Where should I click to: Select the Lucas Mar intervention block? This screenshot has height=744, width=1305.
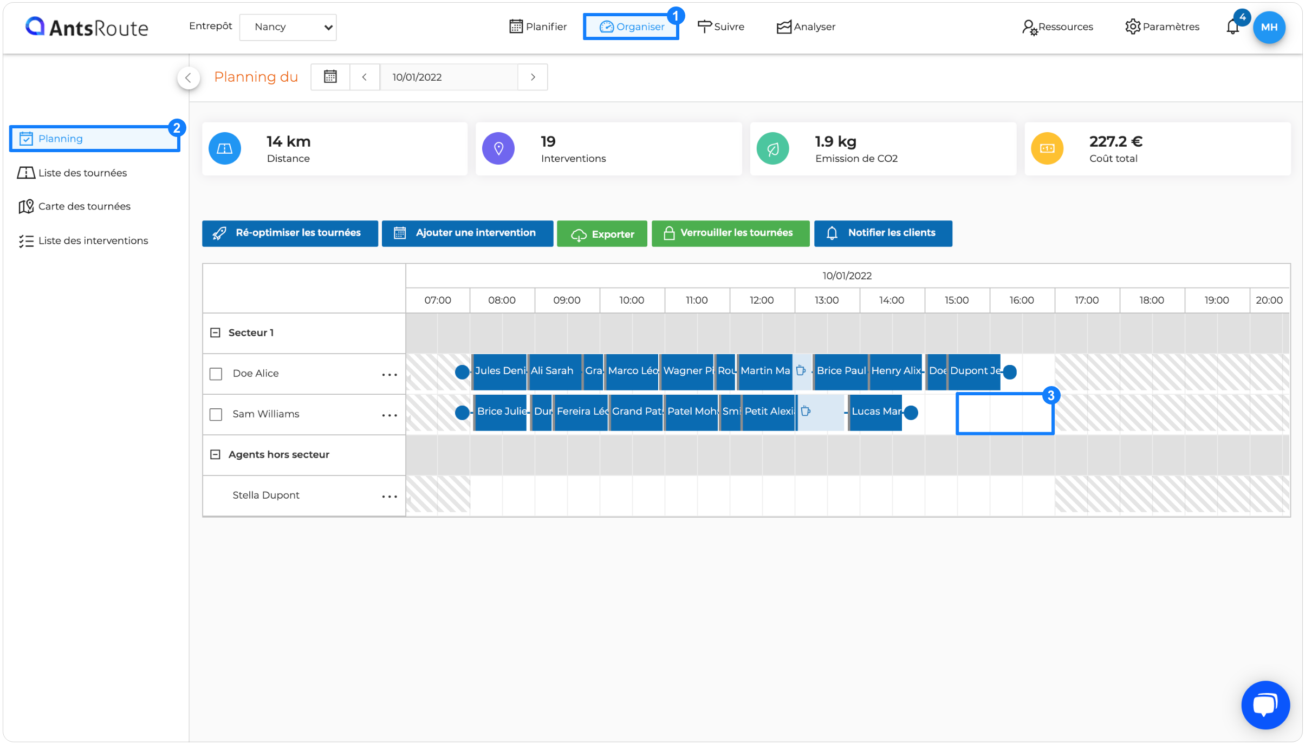pyautogui.click(x=875, y=412)
